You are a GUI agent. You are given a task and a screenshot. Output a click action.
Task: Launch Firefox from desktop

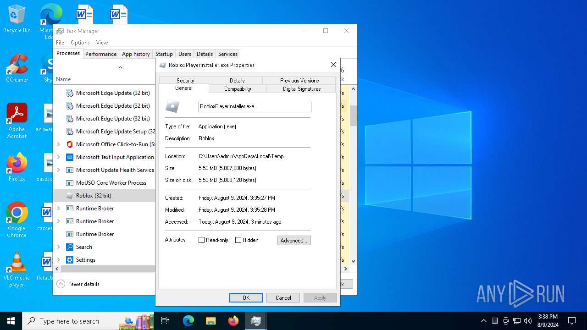coord(17,167)
